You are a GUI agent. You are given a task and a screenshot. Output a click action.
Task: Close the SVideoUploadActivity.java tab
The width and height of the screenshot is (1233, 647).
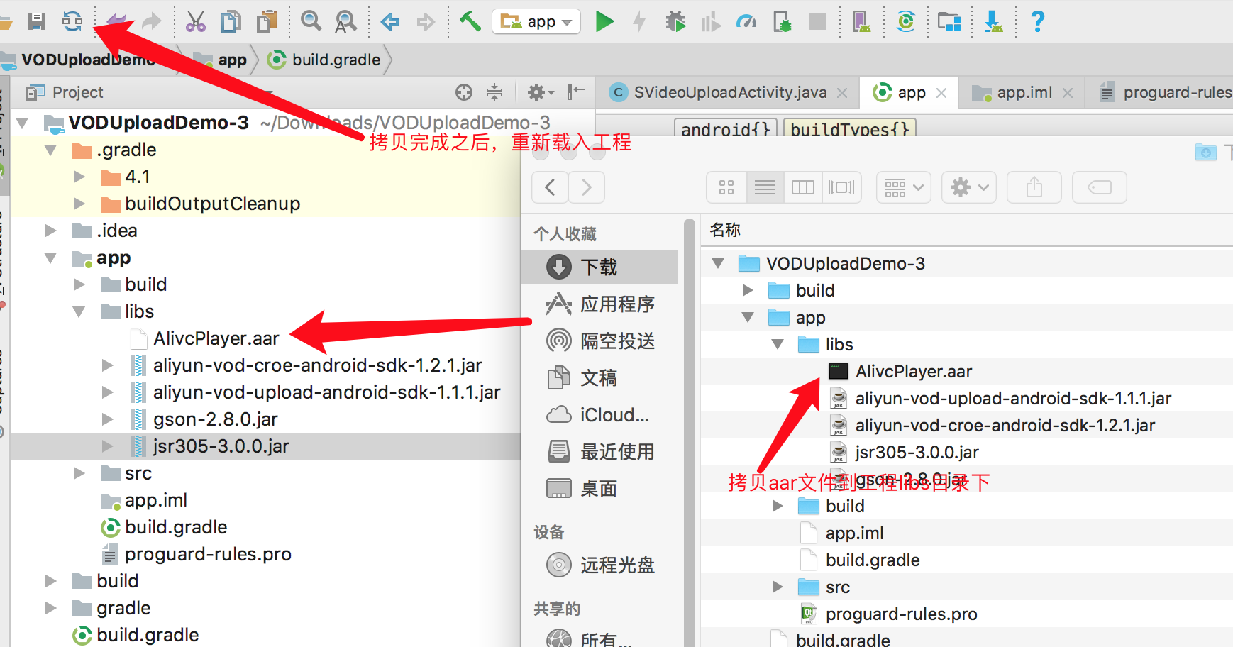[842, 93]
